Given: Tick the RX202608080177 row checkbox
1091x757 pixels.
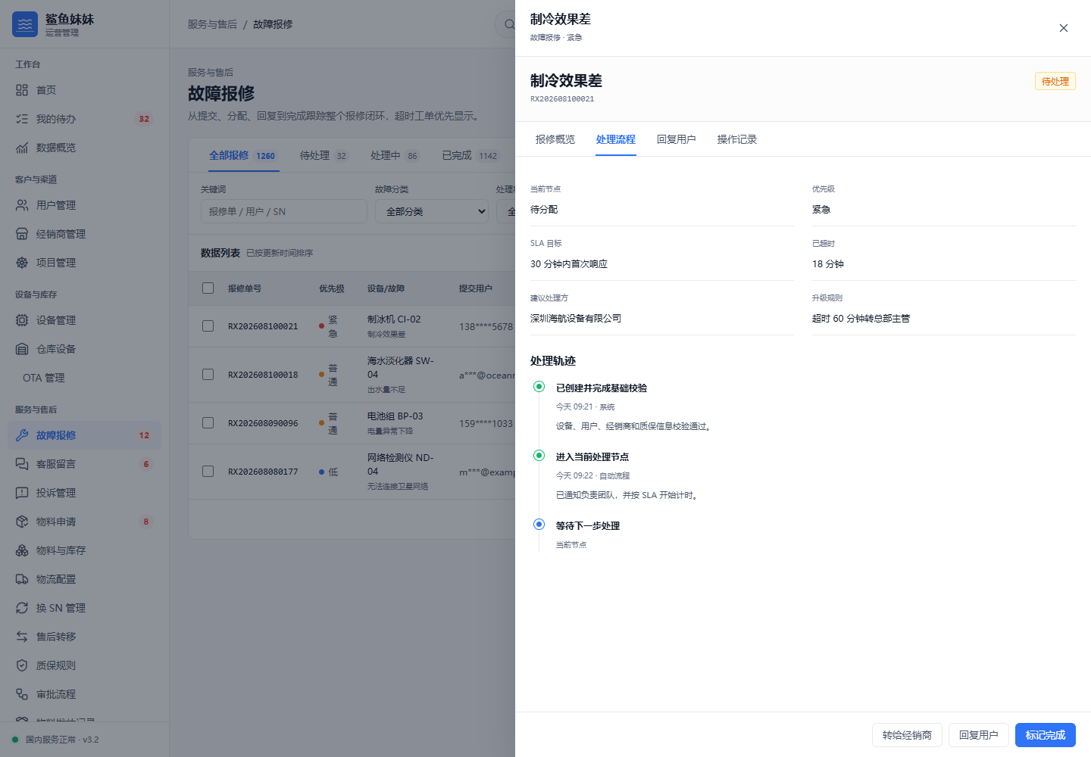Looking at the screenshot, I should [208, 472].
